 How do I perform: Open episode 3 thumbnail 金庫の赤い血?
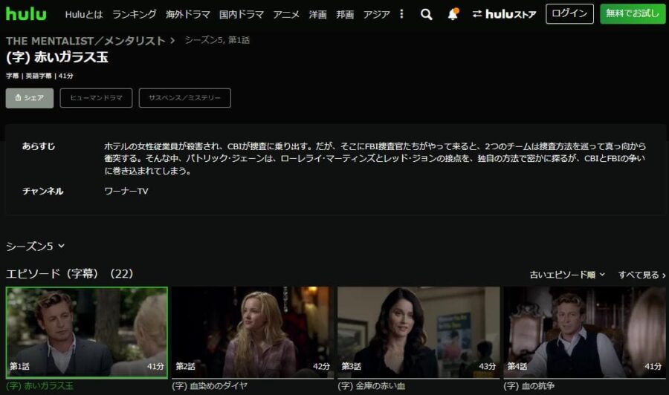click(x=419, y=331)
